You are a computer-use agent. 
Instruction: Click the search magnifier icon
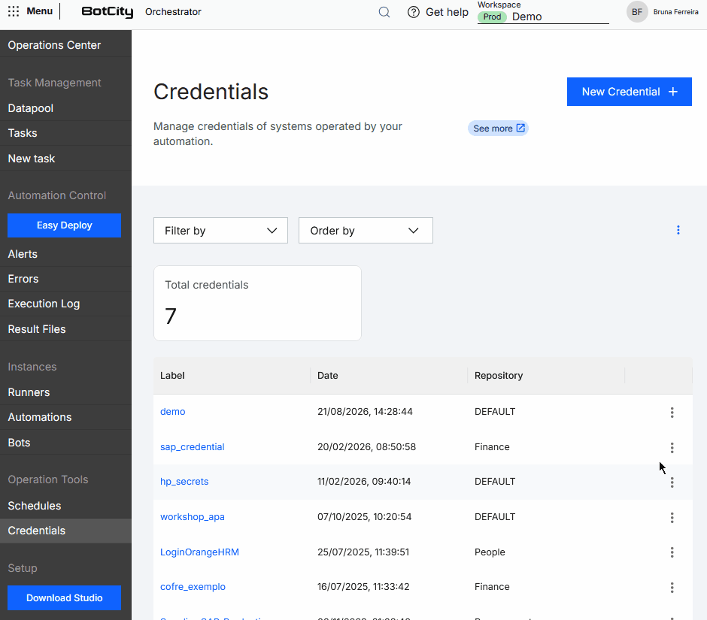[384, 12]
